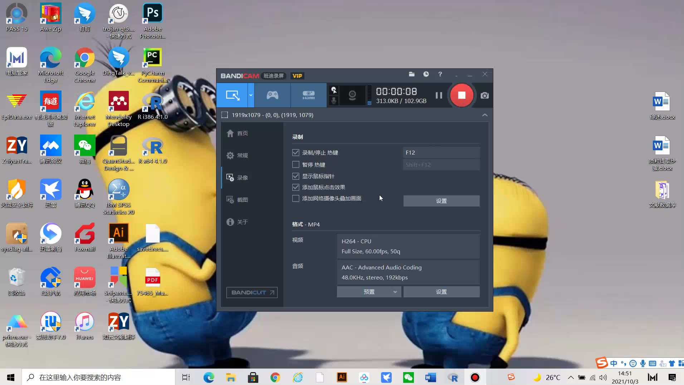Image resolution: width=684 pixels, height=385 pixels.
Task: Launch BANDICUT from the sidebar button
Action: (252, 292)
